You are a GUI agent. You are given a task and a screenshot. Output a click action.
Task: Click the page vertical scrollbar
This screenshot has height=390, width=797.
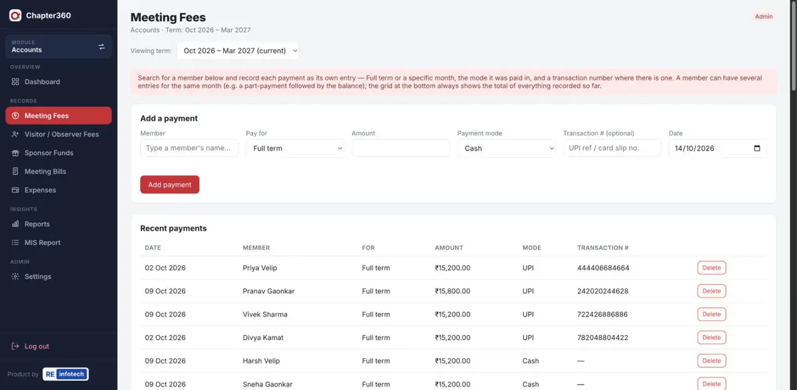(x=793, y=46)
